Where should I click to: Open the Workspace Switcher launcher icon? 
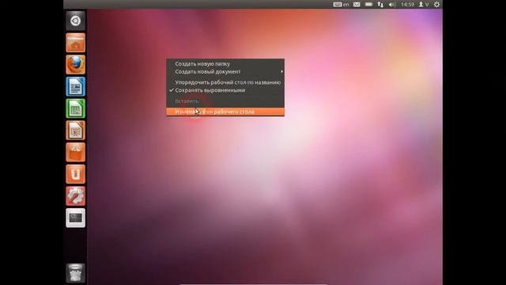click(76, 218)
